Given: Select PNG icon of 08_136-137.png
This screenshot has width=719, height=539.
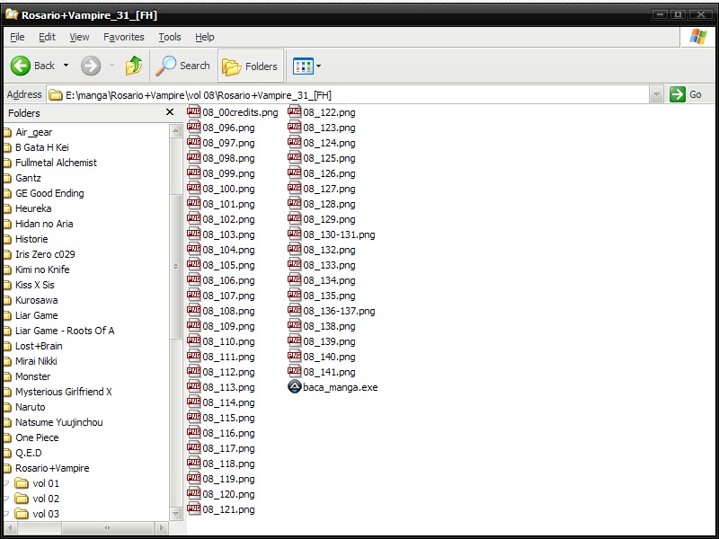Looking at the screenshot, I should [x=295, y=310].
